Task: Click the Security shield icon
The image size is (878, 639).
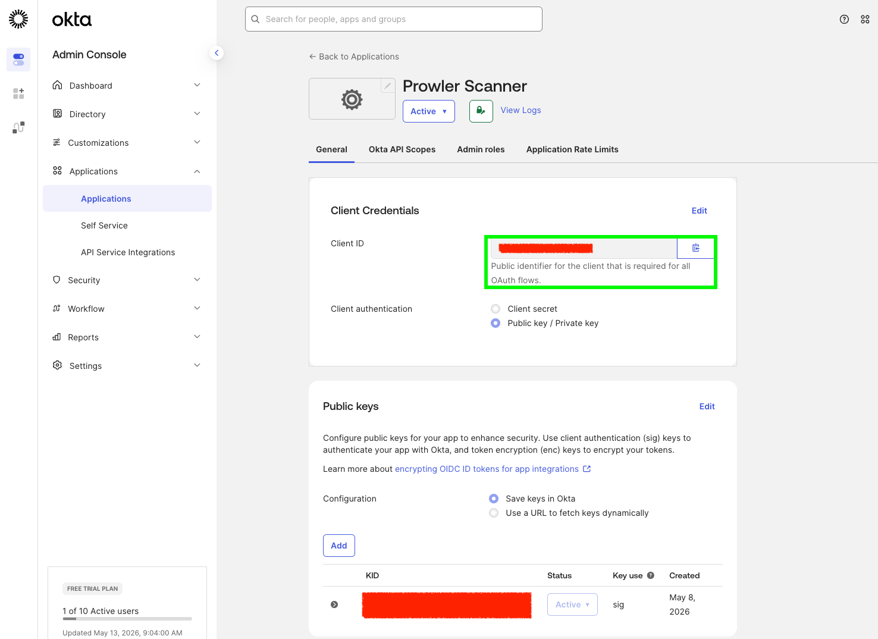Action: point(57,280)
